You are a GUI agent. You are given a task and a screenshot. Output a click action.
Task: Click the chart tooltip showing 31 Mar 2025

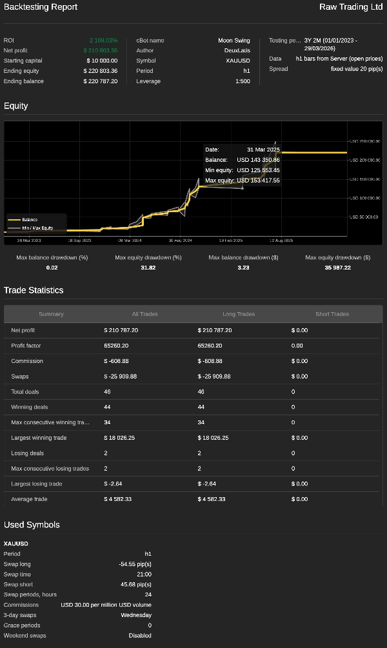(242, 165)
